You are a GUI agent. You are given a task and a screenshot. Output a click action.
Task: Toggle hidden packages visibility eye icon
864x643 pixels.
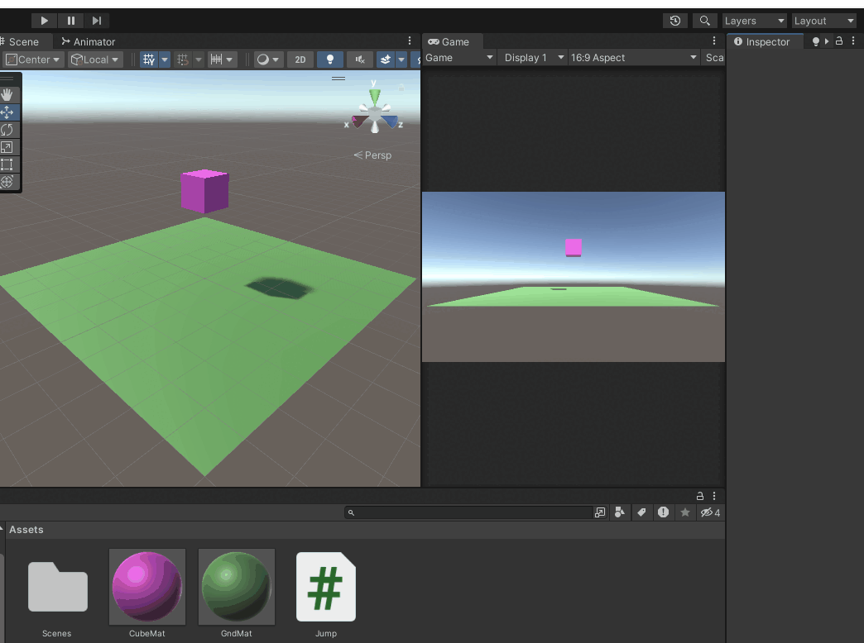coord(710,512)
